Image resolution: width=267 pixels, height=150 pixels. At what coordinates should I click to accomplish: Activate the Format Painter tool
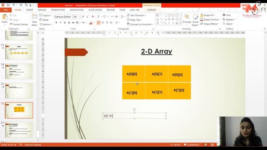(x=19, y=24)
